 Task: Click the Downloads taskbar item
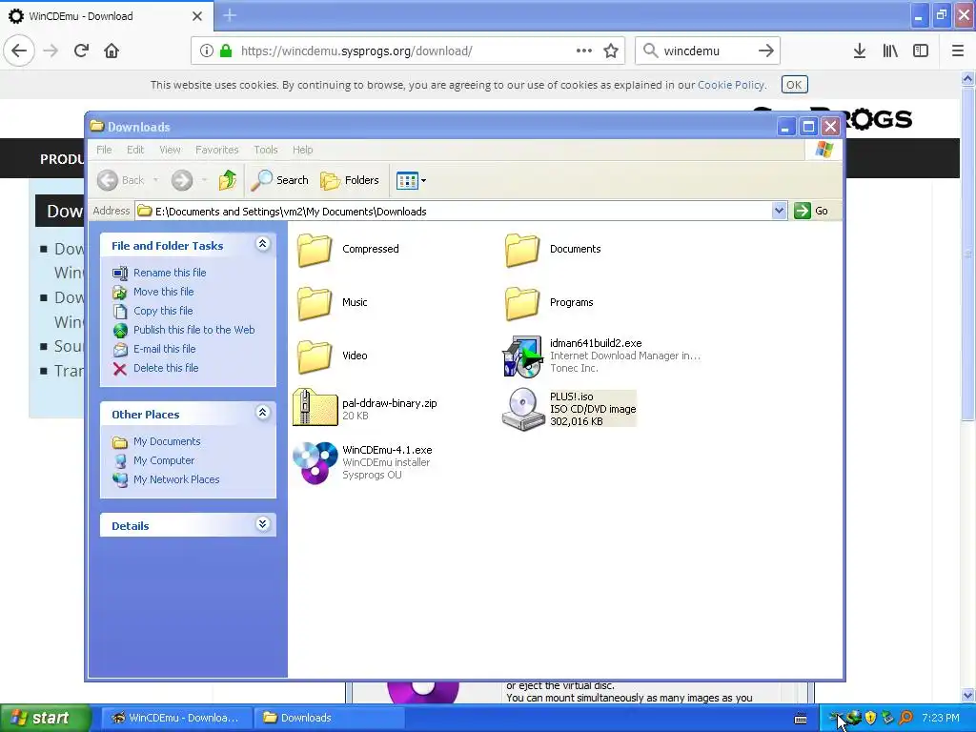pyautogui.click(x=329, y=718)
